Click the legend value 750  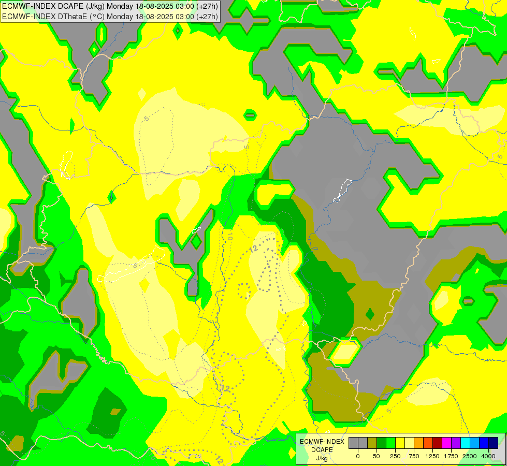click(x=414, y=456)
